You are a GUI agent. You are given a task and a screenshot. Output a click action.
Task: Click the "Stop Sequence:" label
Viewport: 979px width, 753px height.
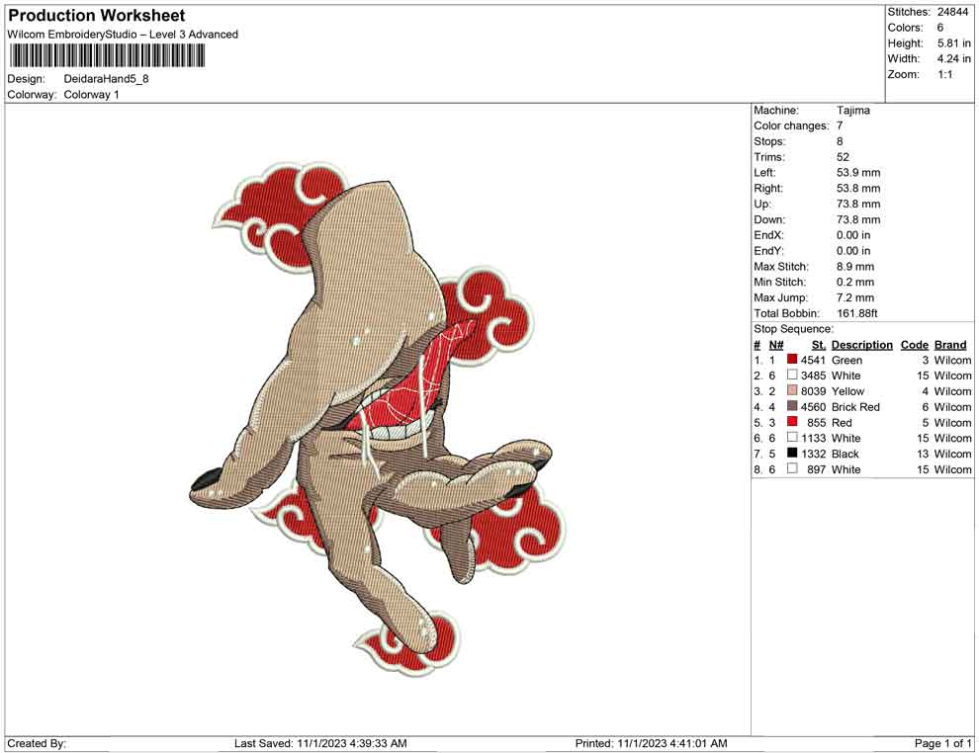[x=793, y=329]
